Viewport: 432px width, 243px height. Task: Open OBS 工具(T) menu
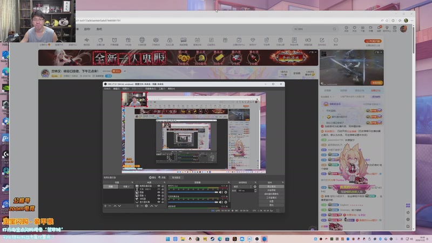point(161,89)
